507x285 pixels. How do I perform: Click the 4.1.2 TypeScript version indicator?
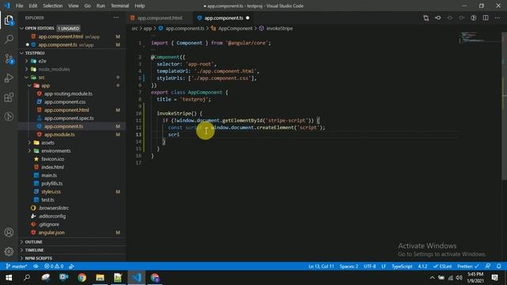[422, 266]
